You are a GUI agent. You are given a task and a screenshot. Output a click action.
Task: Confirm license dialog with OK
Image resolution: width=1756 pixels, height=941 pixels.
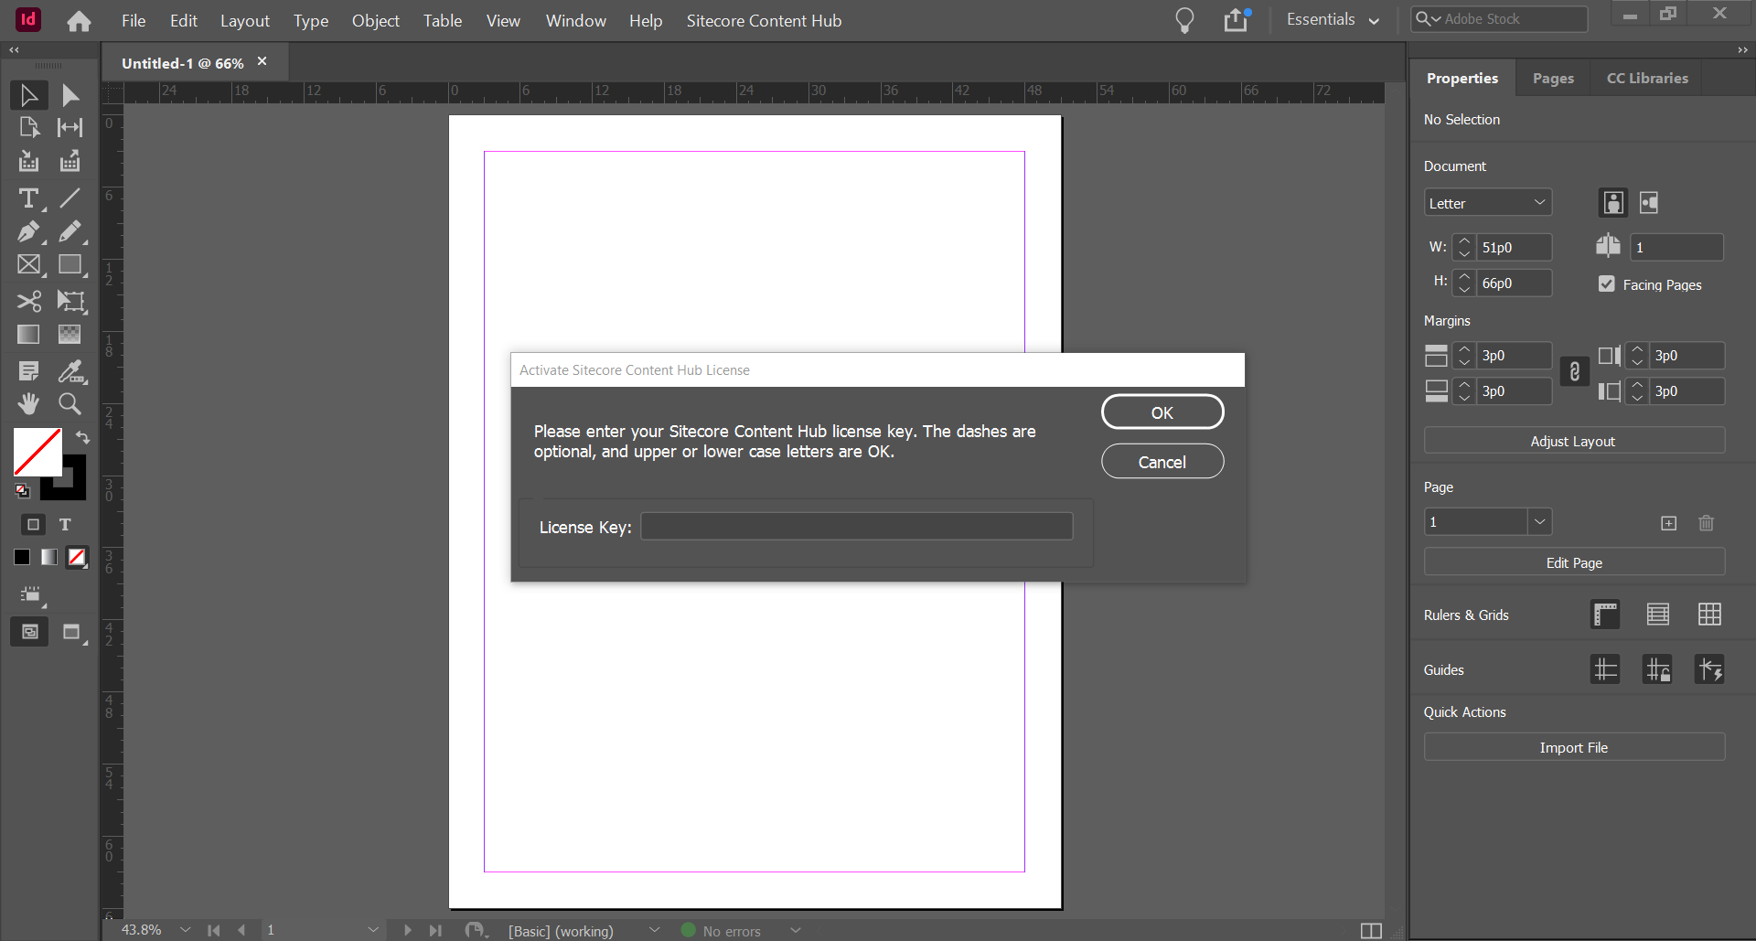pos(1162,412)
